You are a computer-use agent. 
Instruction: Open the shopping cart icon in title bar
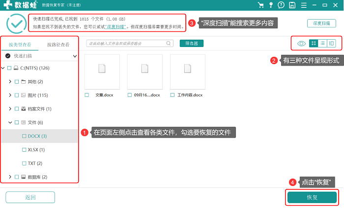tap(260, 5)
